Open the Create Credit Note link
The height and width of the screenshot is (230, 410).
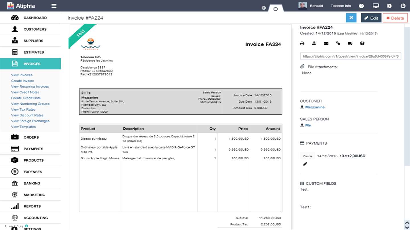pos(26,98)
